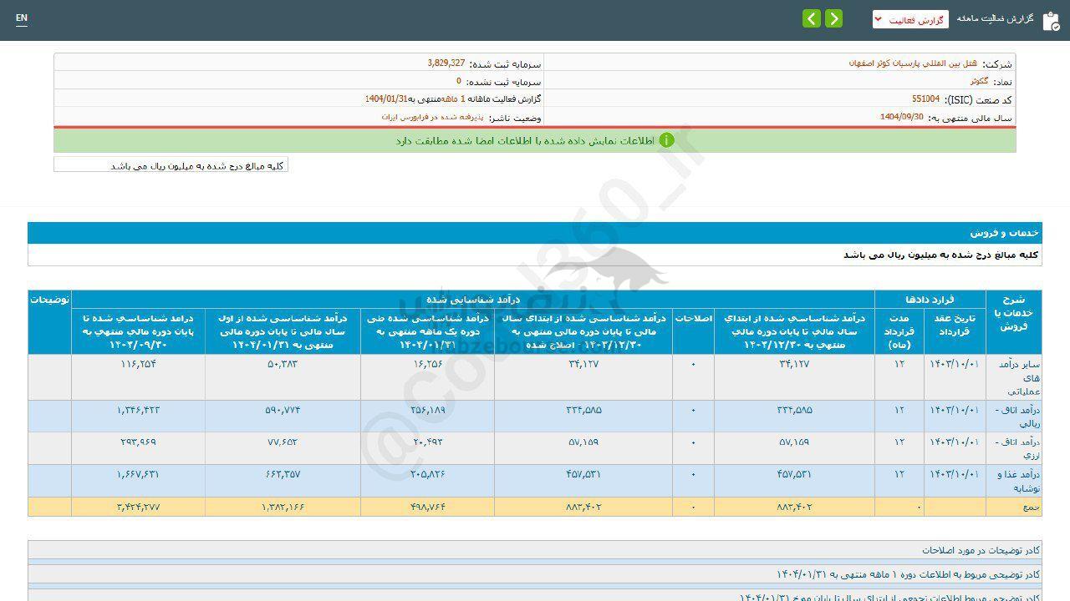1070x601 pixels.
Task: Click the fiscal year end date 1404/09/30
Action: [x=901, y=117]
